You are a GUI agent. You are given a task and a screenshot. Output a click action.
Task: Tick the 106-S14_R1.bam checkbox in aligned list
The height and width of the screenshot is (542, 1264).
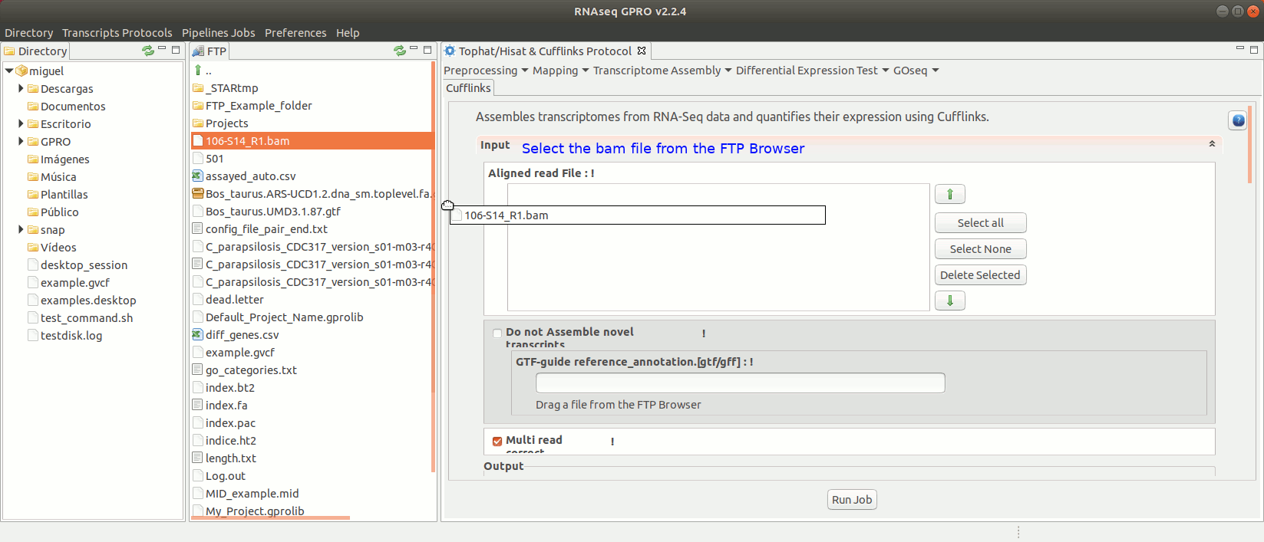pyautogui.click(x=457, y=215)
